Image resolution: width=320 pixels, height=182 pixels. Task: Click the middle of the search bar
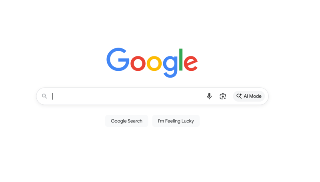pyautogui.click(x=152, y=96)
